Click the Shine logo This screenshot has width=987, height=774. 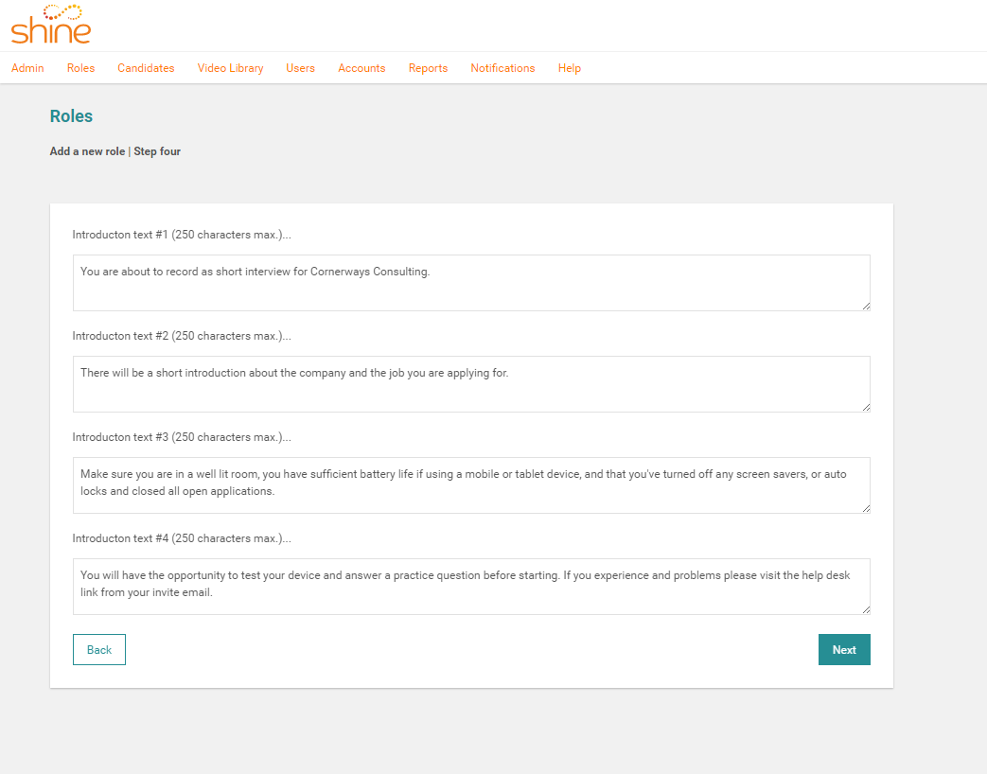click(51, 26)
